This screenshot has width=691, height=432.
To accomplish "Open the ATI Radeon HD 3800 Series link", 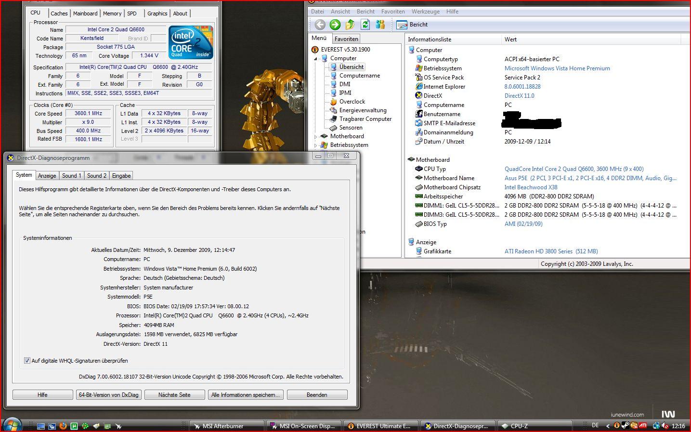I will coord(551,251).
